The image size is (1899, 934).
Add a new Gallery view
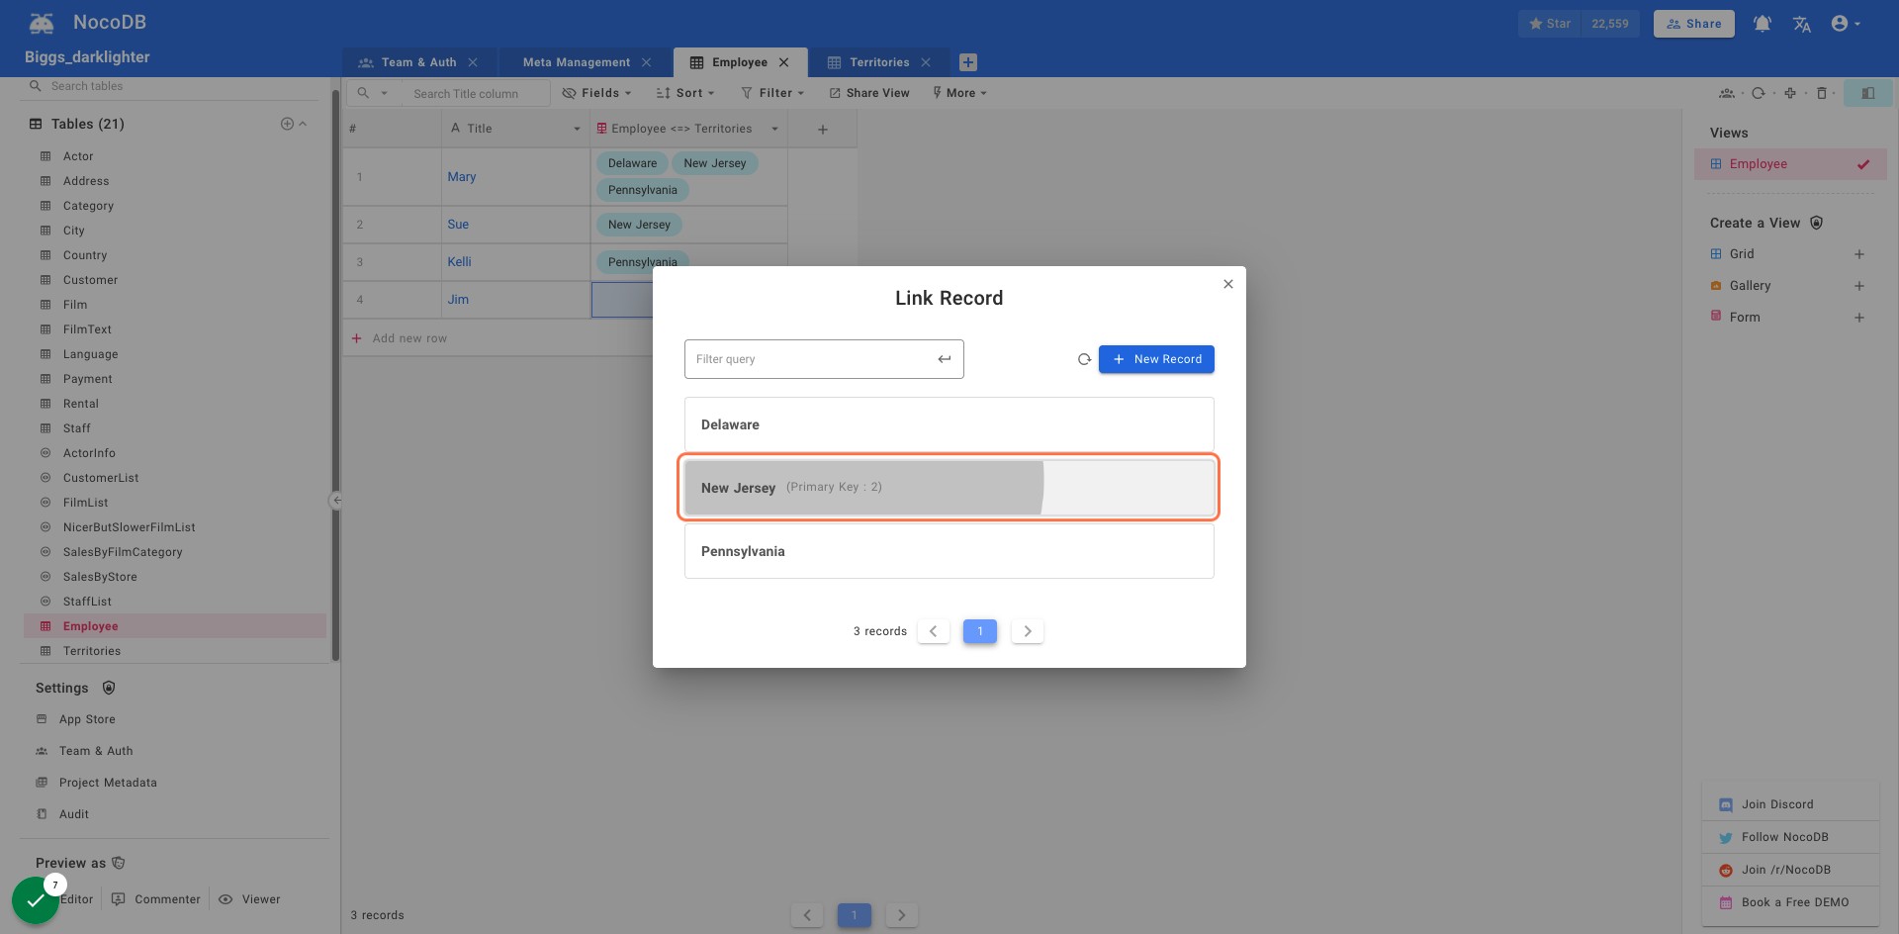[1859, 286]
